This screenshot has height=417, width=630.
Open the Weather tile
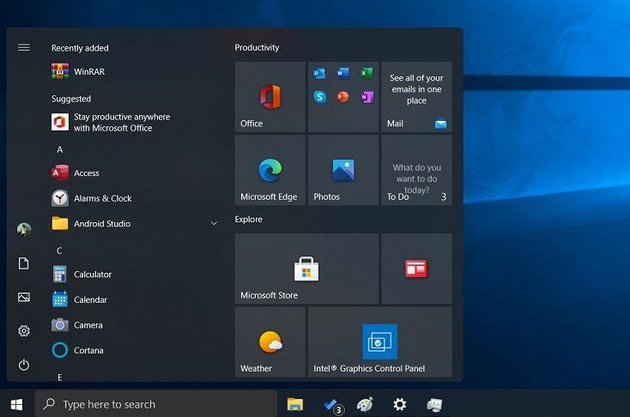[270, 341]
